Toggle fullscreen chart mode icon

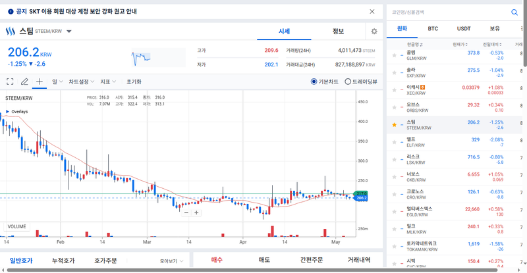10,82
